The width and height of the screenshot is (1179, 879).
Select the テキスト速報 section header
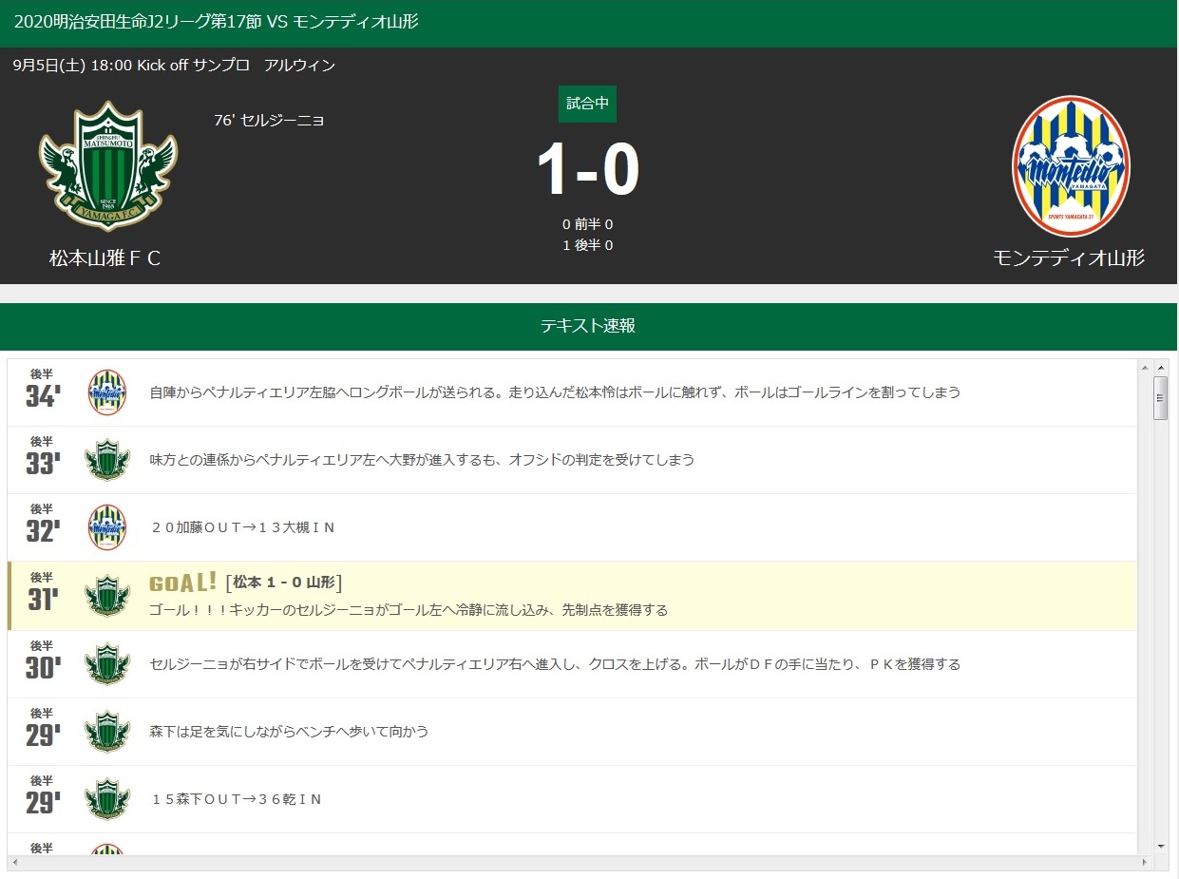(588, 326)
